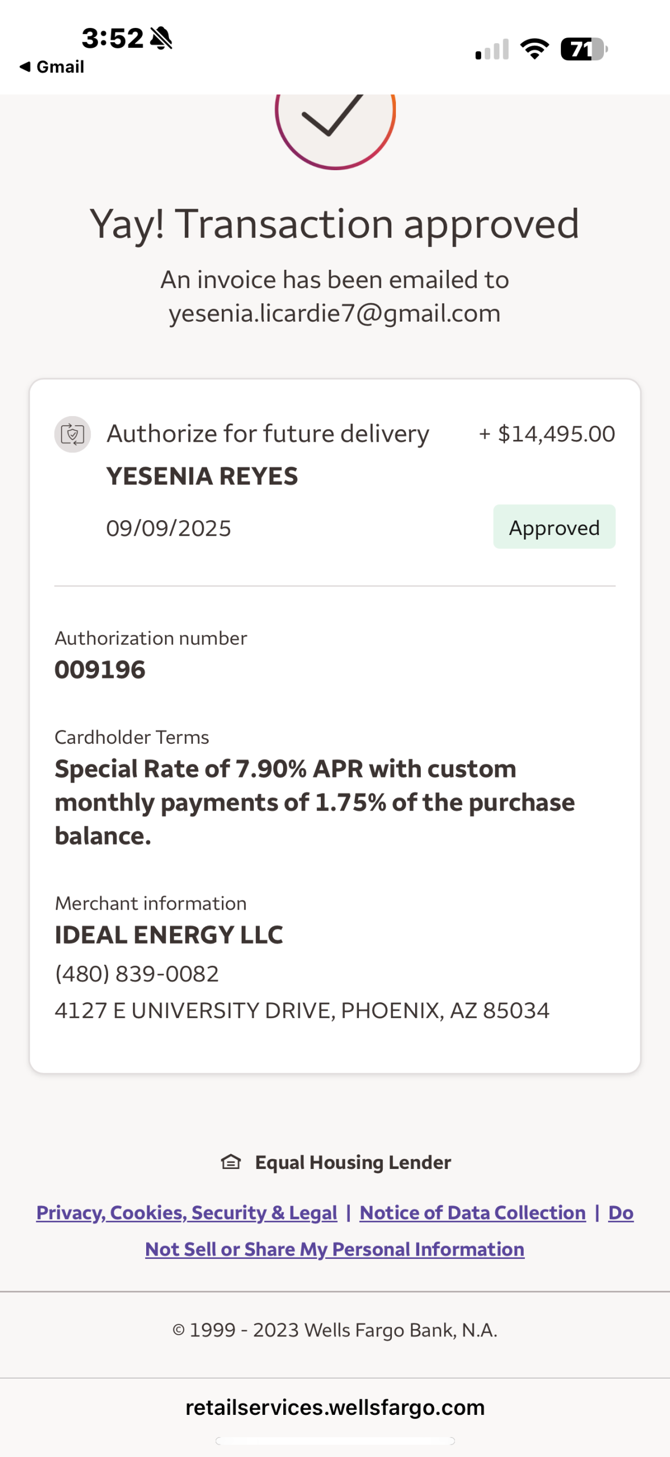Open Notice of Data Collection link
Screen dimensions: 670x1457
pyautogui.click(x=472, y=1212)
